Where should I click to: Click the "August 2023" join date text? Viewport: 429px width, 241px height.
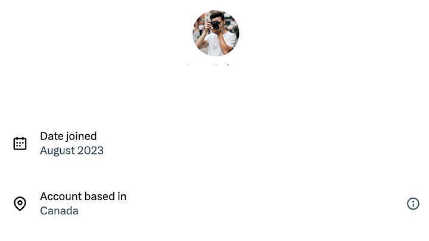pyautogui.click(x=71, y=151)
